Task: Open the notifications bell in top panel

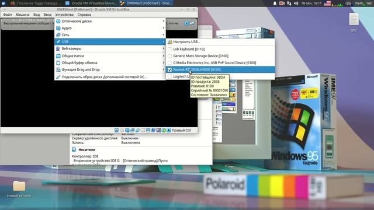Action: 275,3
